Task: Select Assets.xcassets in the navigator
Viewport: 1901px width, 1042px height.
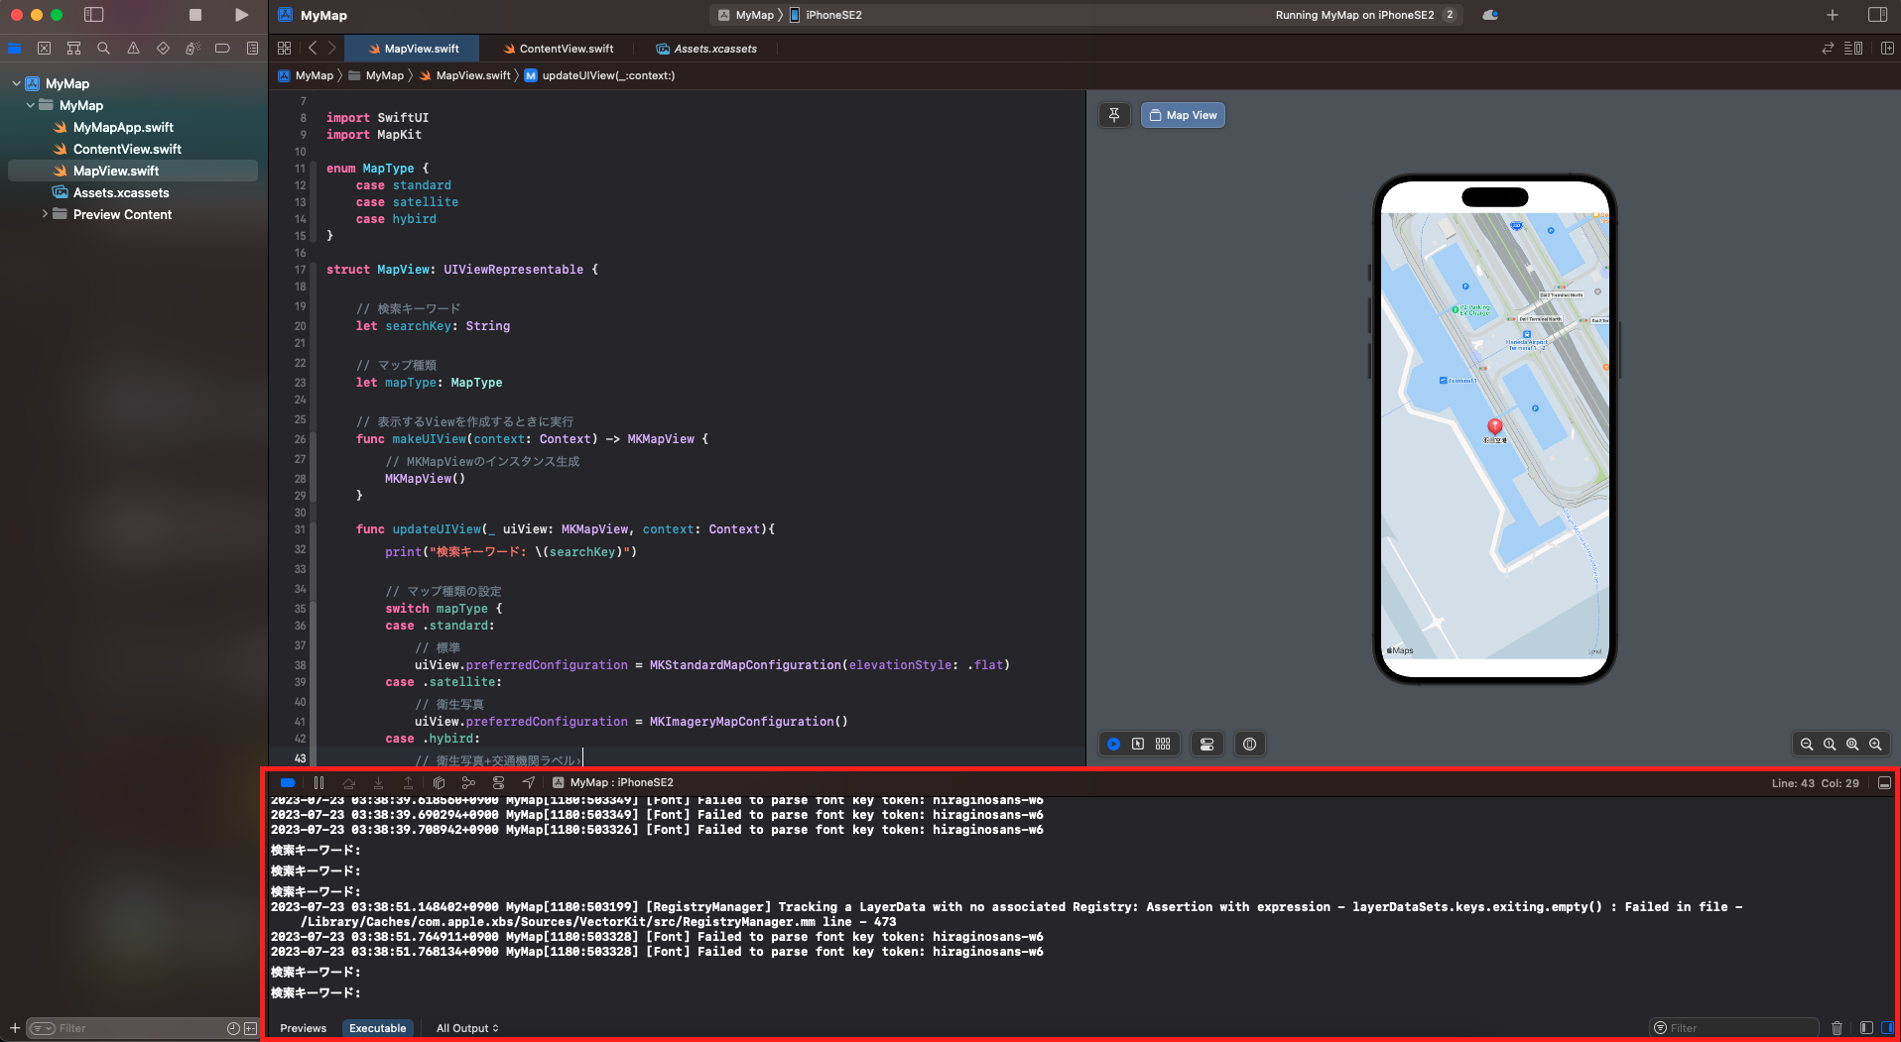Action: pyautogui.click(x=121, y=192)
